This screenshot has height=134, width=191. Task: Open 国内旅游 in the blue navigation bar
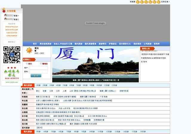tap(78, 44)
